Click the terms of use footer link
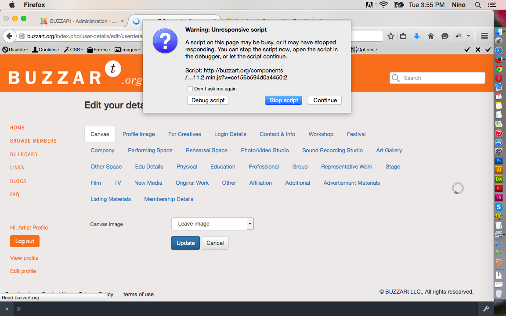Image resolution: width=506 pixels, height=316 pixels. pos(138,294)
